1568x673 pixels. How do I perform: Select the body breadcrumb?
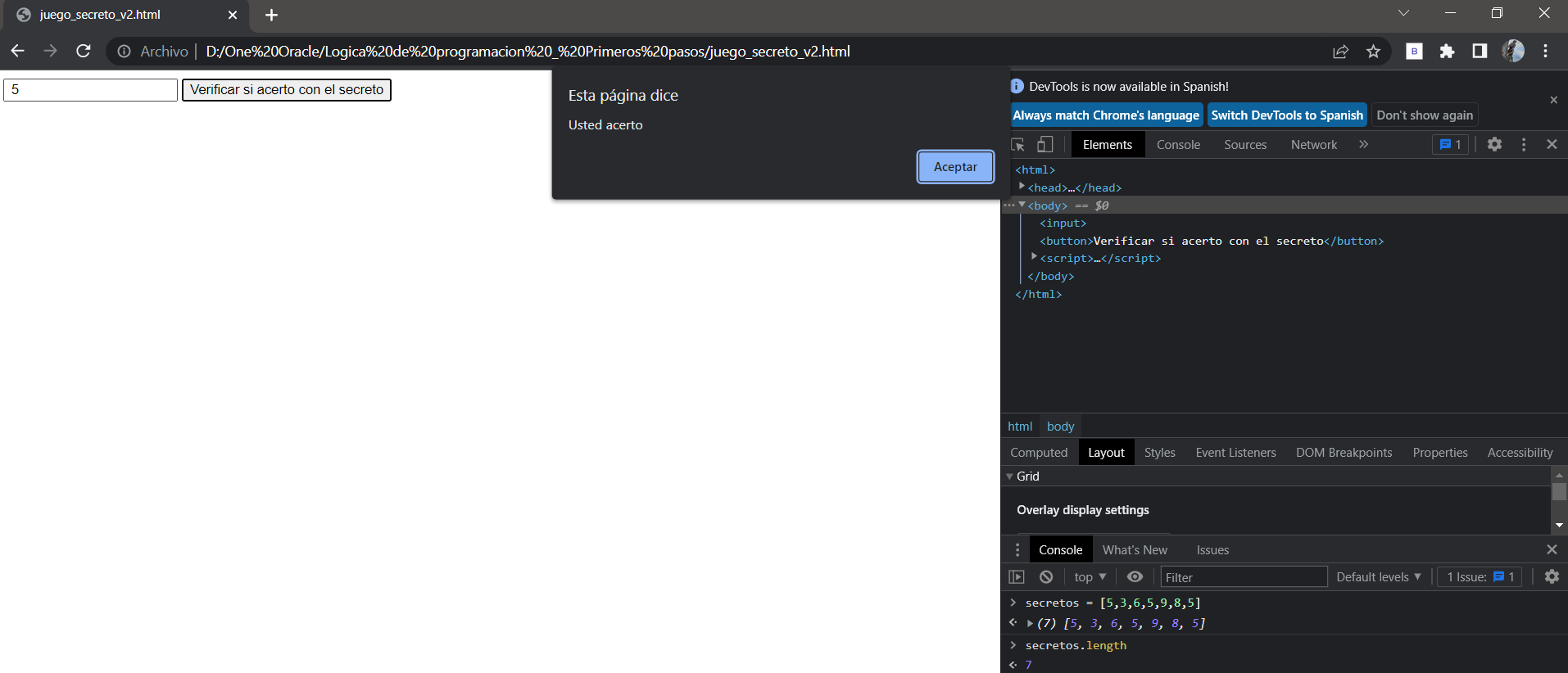(x=1060, y=426)
